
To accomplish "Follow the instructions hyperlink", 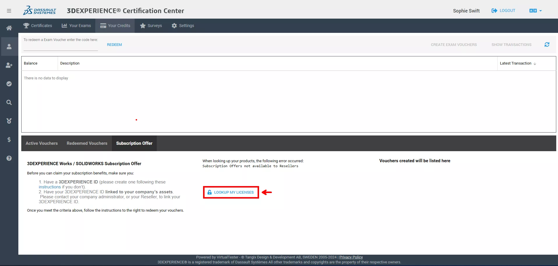I will pos(50,187).
